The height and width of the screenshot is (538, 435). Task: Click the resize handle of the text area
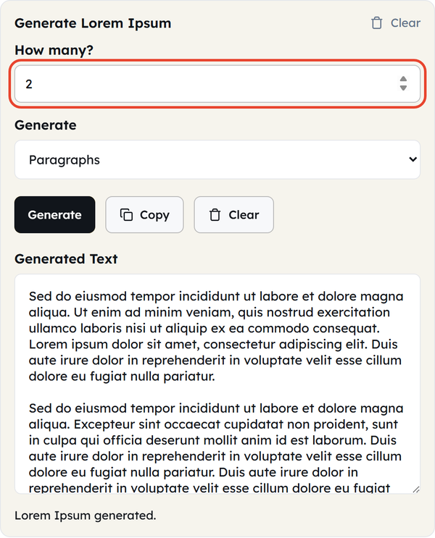point(416,489)
